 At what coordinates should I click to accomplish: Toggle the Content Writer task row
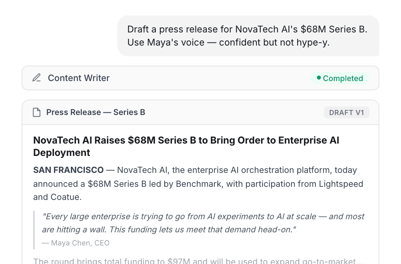tap(200, 78)
